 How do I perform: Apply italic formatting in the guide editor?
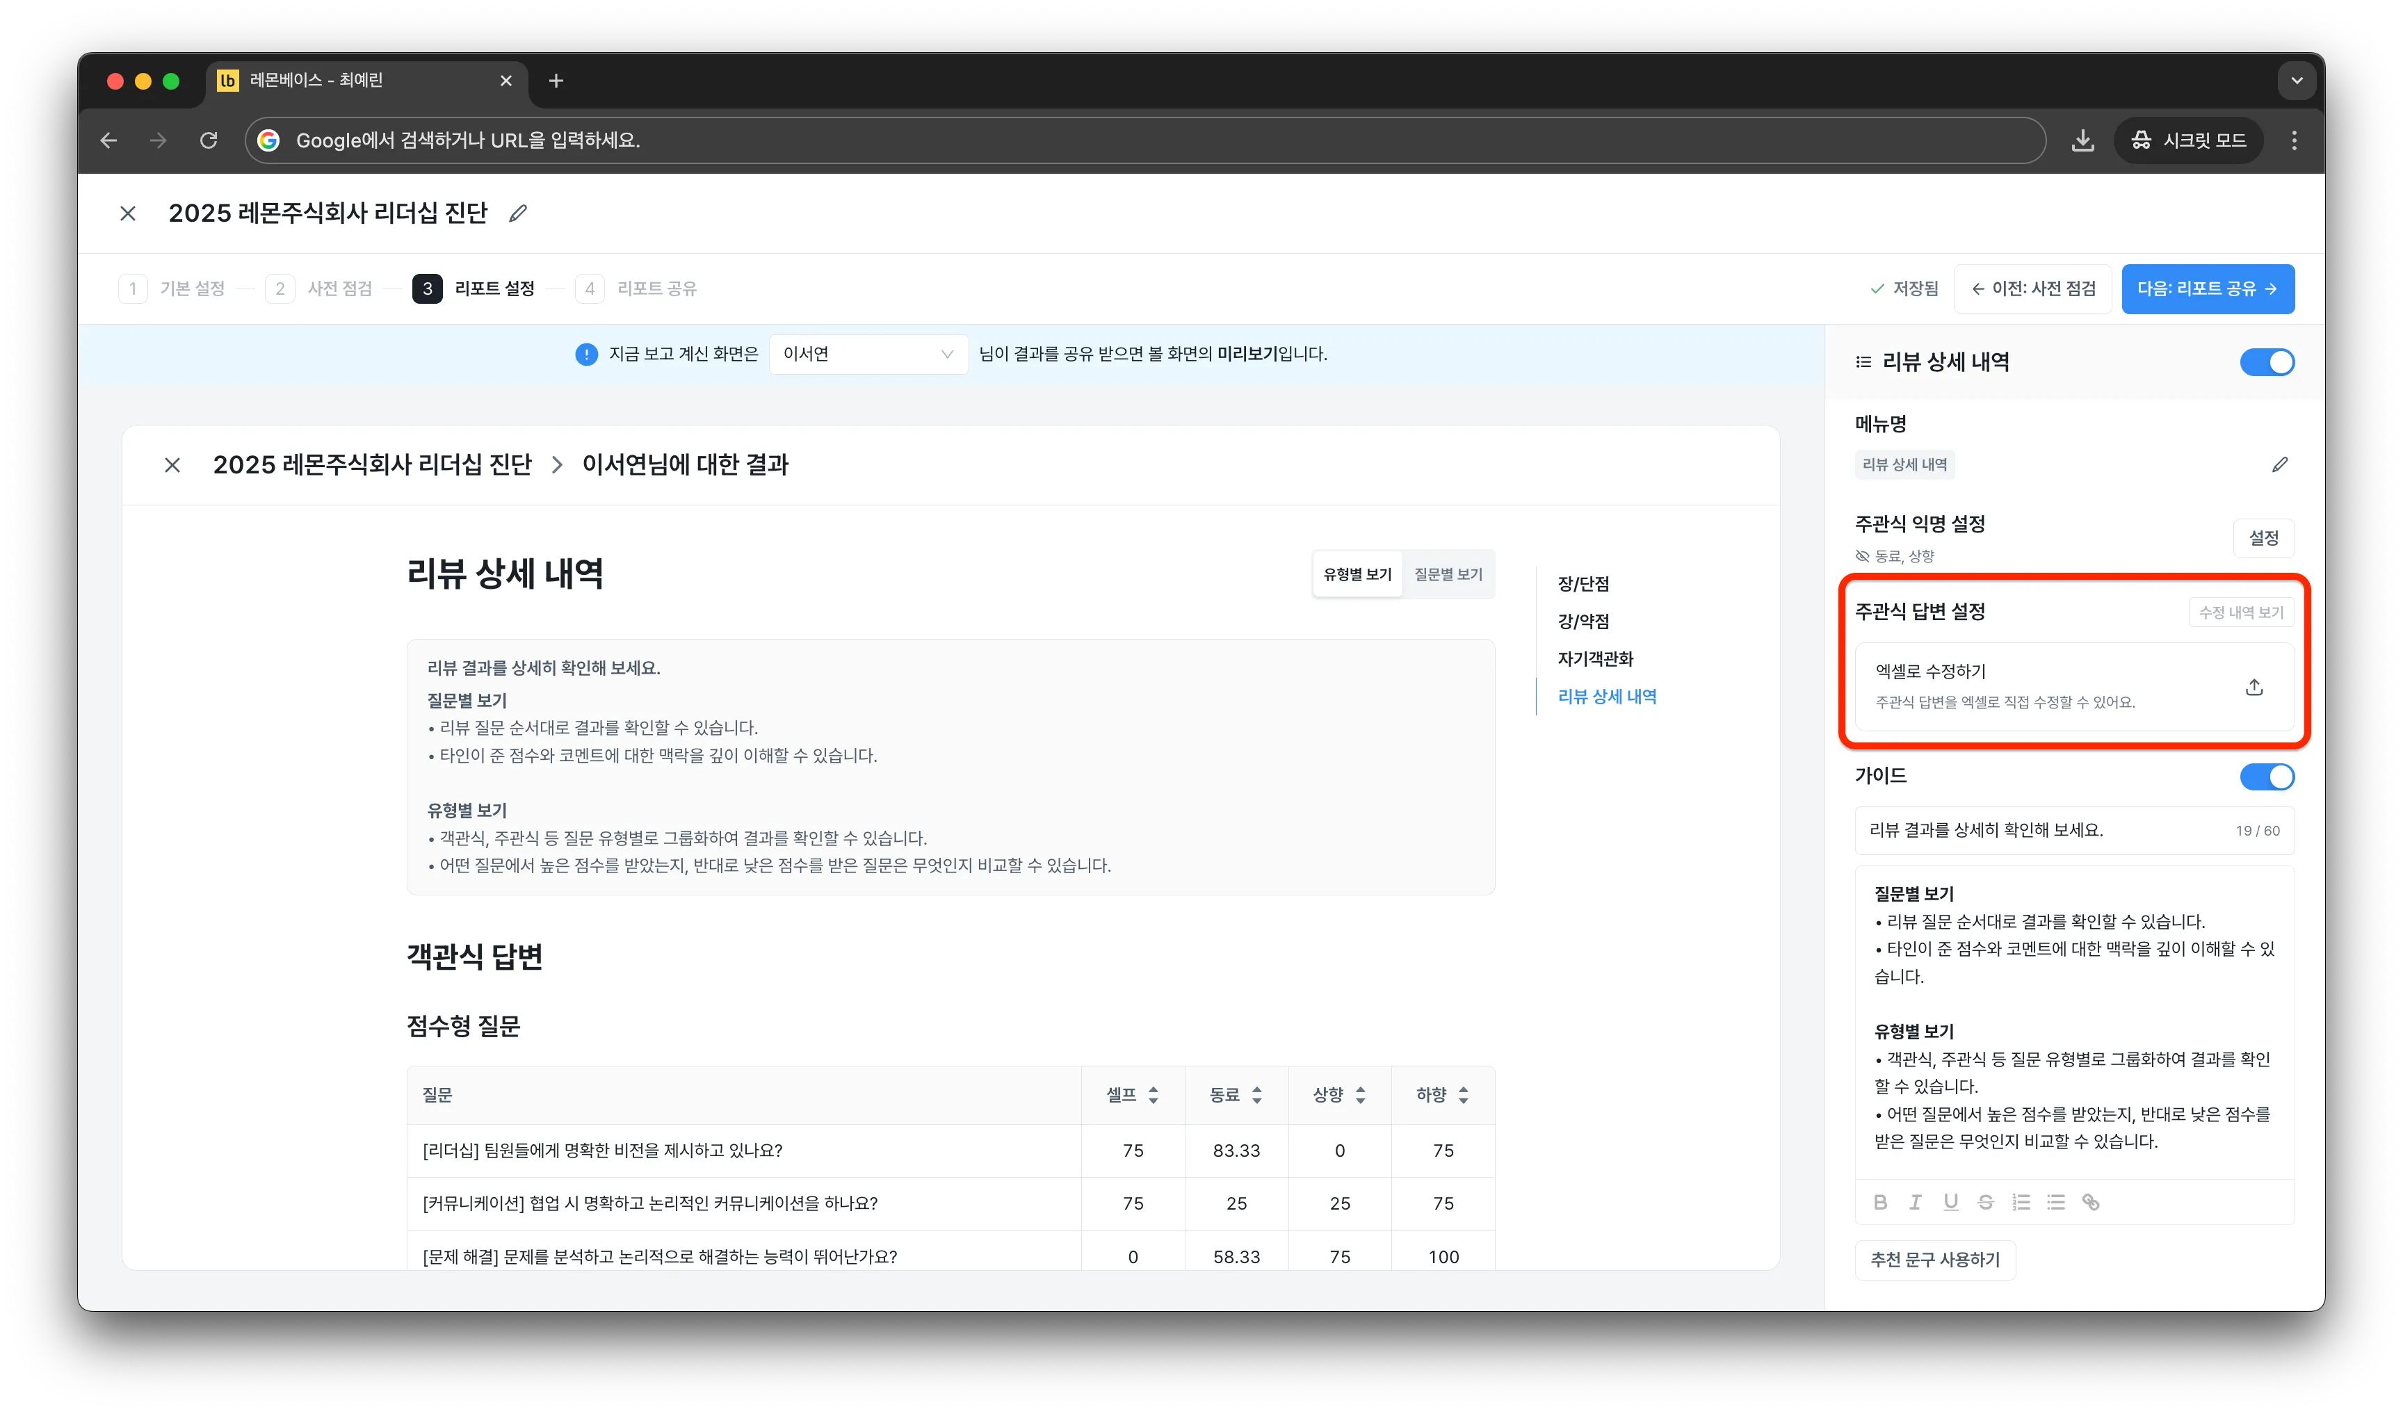1915,1203
